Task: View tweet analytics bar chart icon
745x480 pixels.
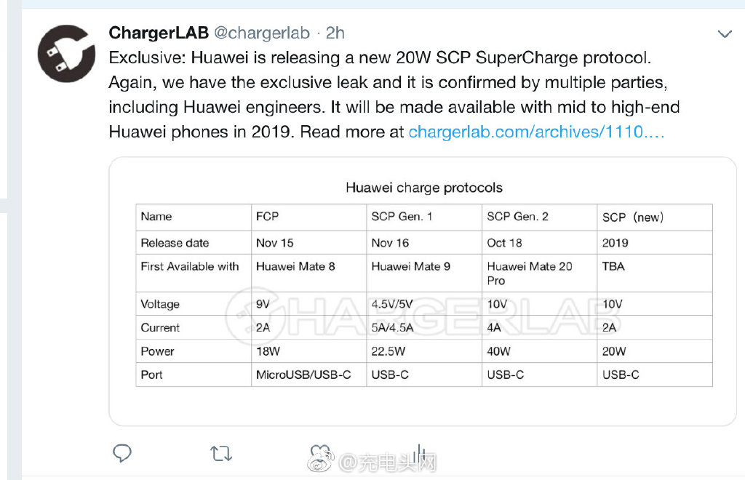Action: (419, 452)
